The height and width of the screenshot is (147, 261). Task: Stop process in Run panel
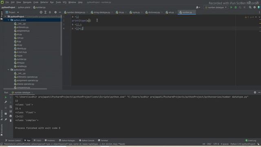6,108
